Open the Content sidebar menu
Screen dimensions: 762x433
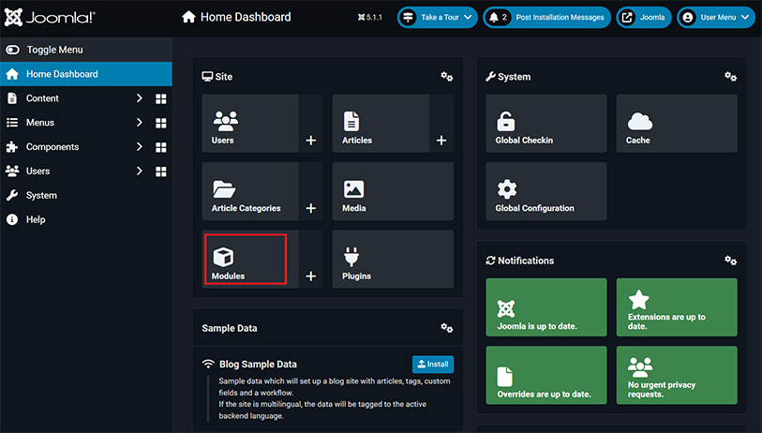(42, 98)
